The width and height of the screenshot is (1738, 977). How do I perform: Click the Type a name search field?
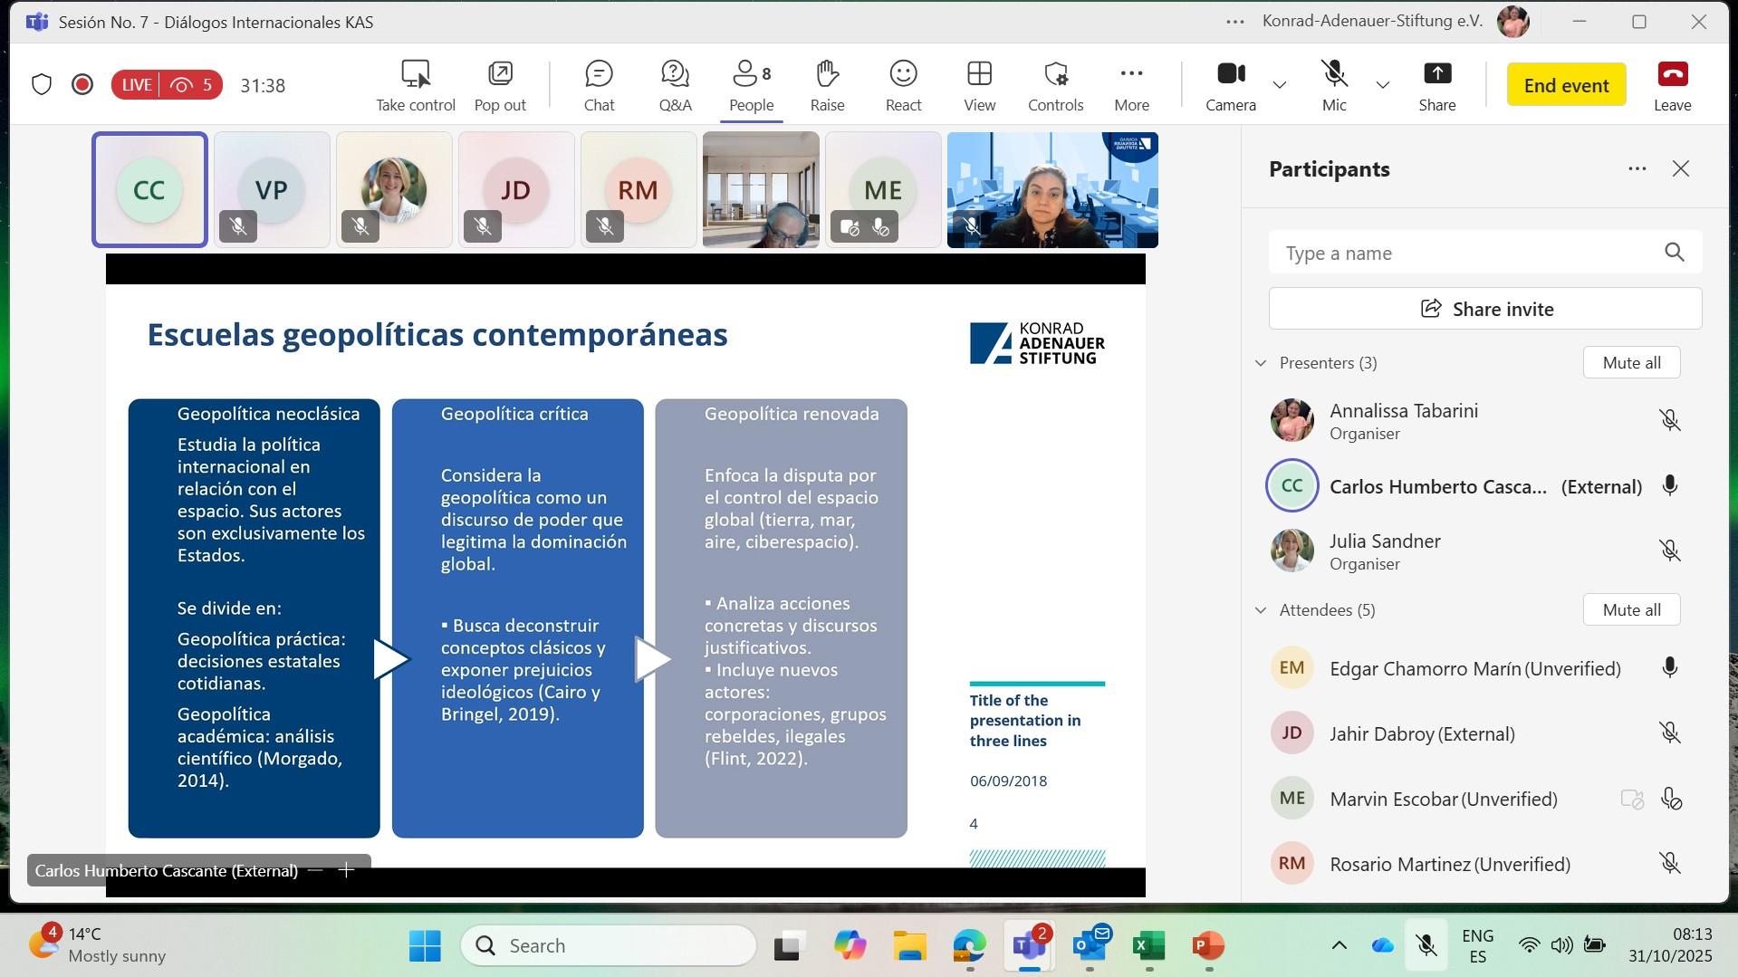pyautogui.click(x=1467, y=253)
